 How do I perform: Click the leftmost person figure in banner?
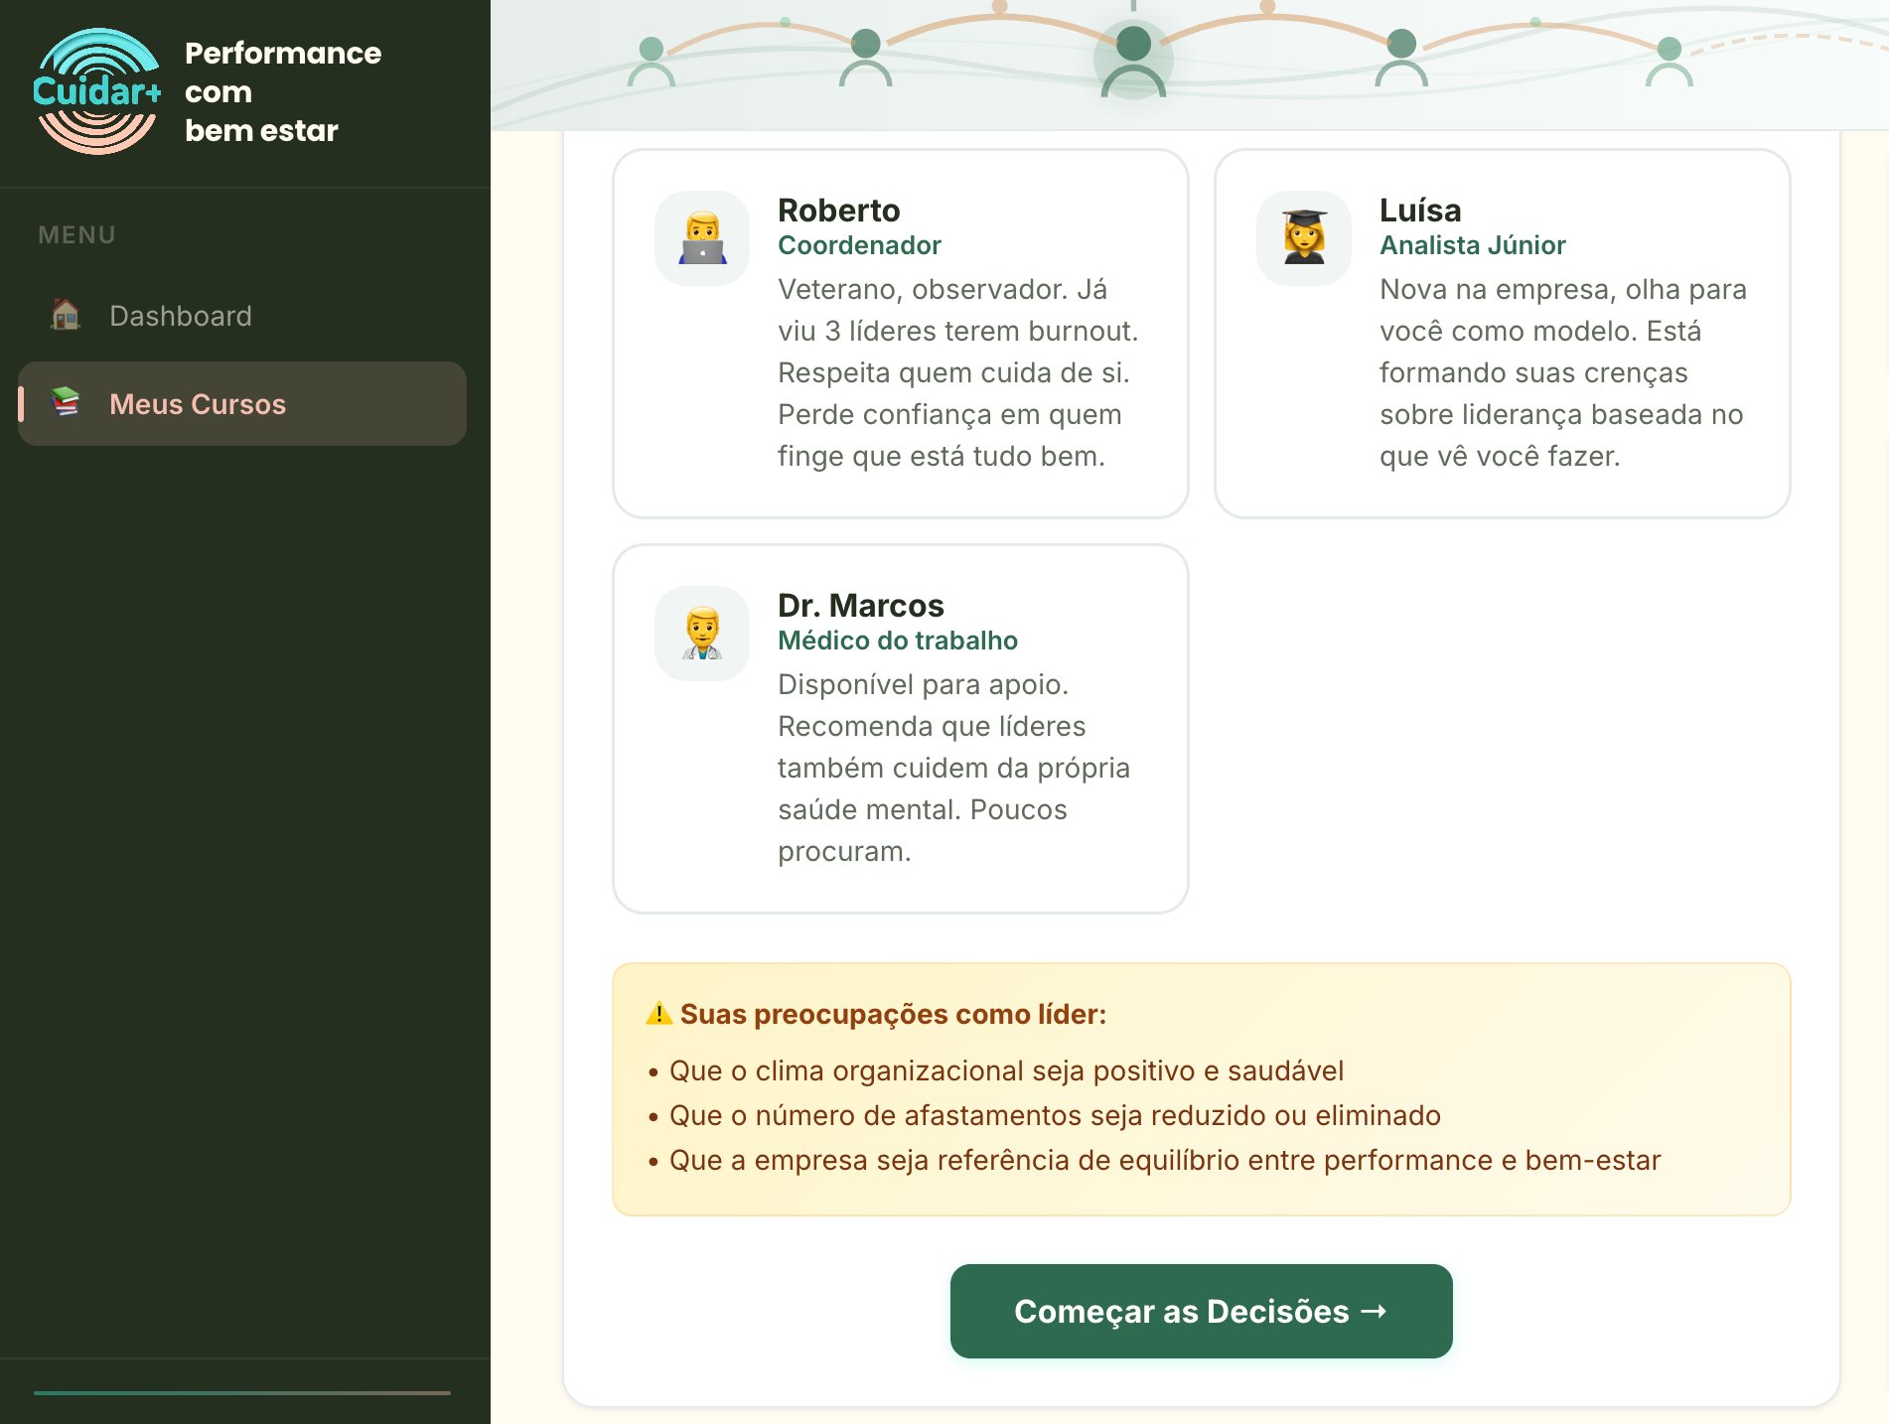[x=652, y=62]
